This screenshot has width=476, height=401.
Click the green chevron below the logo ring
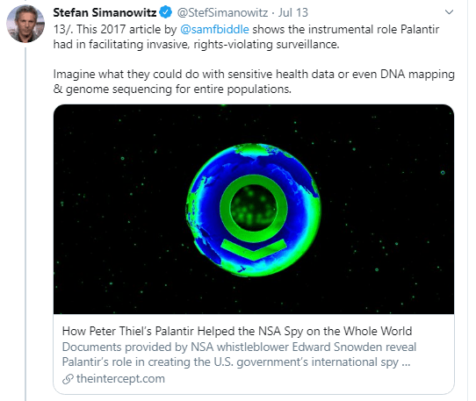254,249
